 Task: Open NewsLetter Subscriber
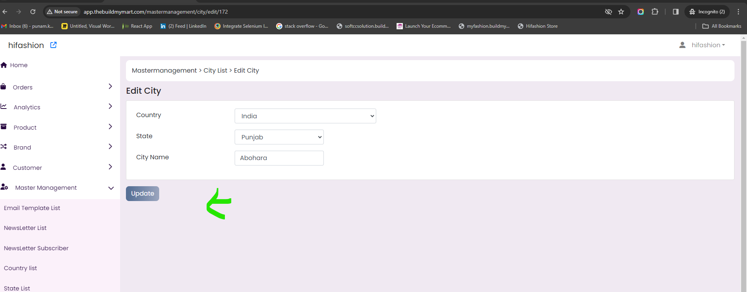tap(36, 248)
